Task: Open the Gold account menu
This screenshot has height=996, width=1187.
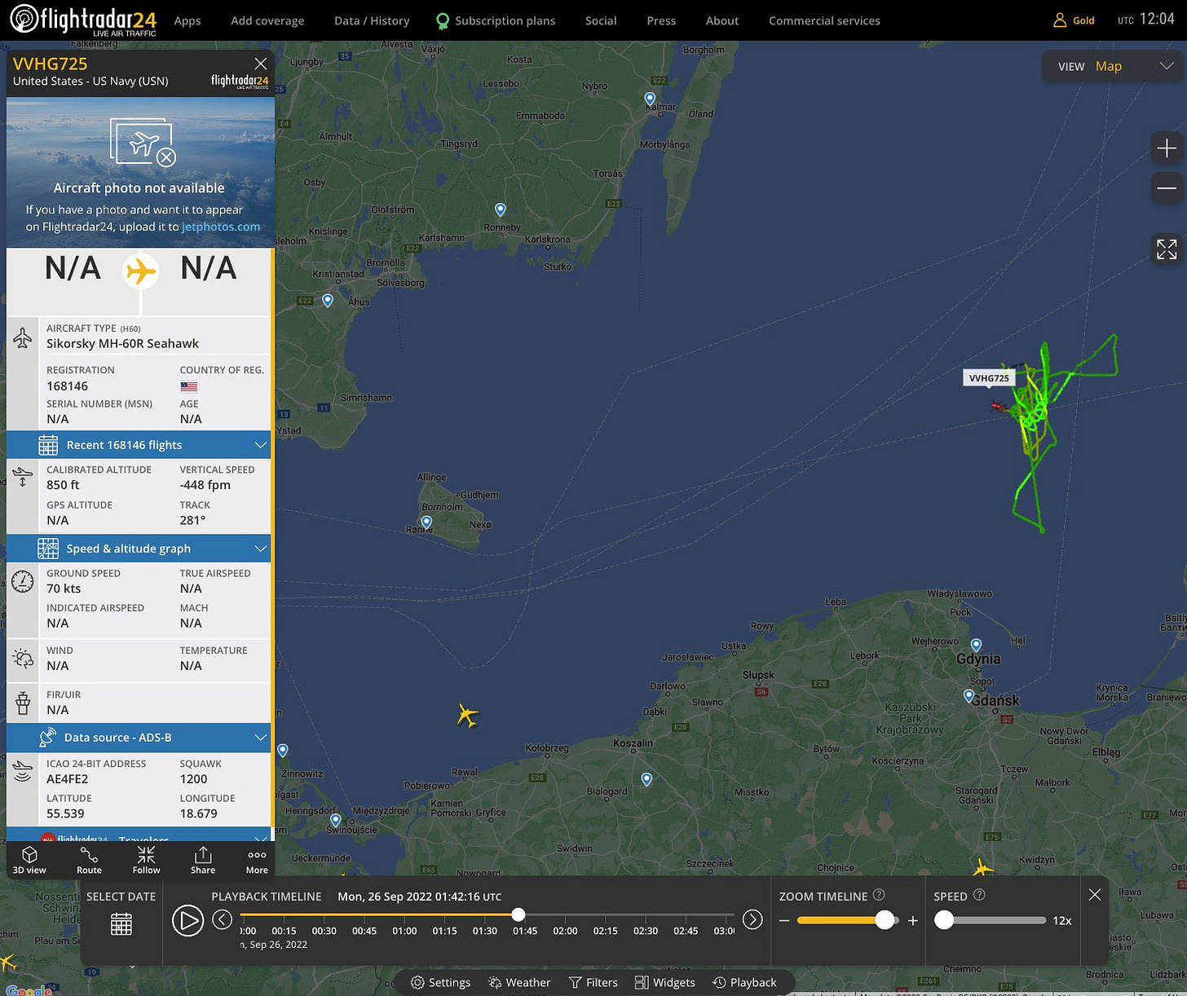Action: point(1074,20)
